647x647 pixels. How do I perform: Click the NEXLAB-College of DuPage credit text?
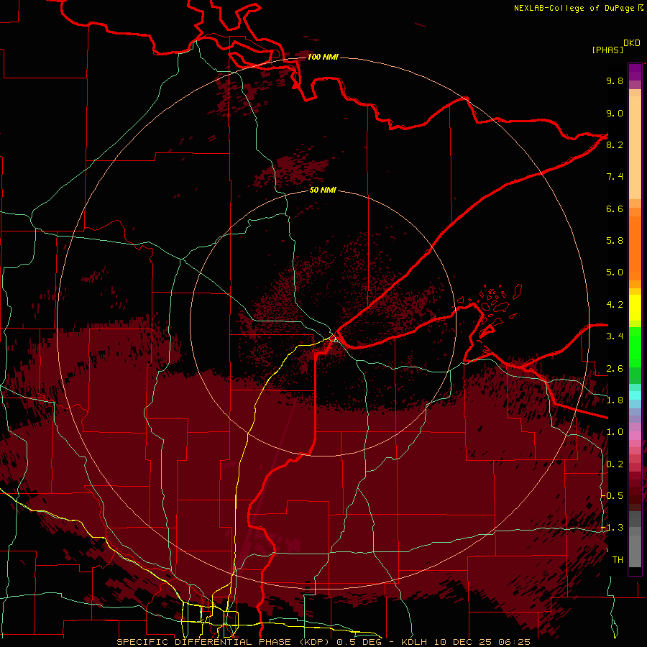(x=574, y=8)
